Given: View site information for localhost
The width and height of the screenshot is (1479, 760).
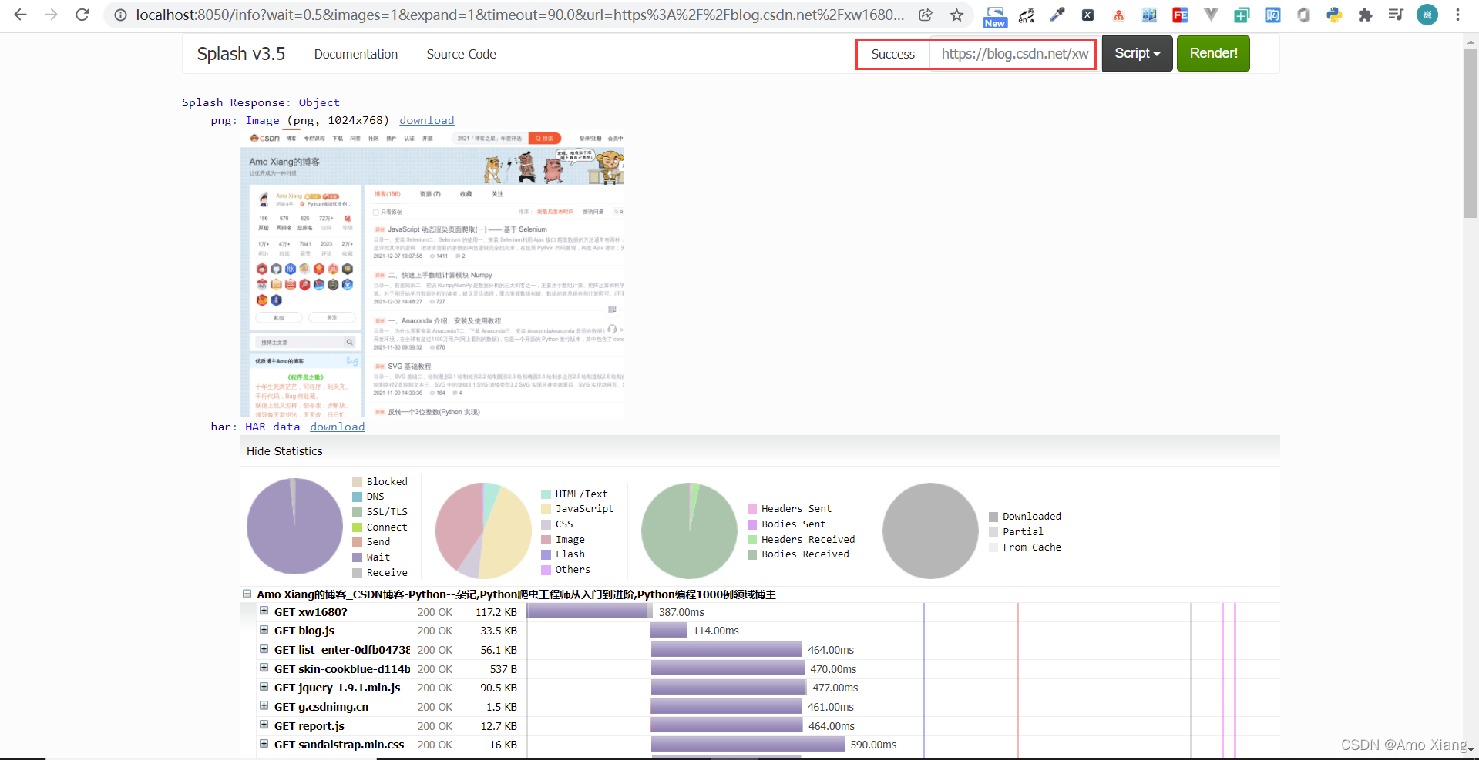Looking at the screenshot, I should coord(120,15).
